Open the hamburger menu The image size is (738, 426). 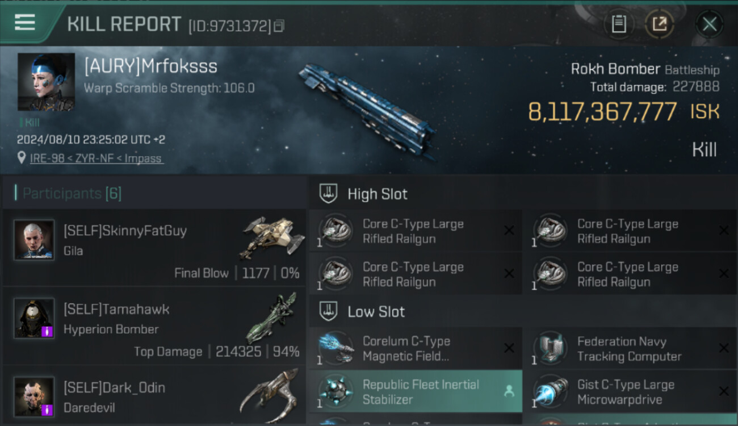pos(25,23)
